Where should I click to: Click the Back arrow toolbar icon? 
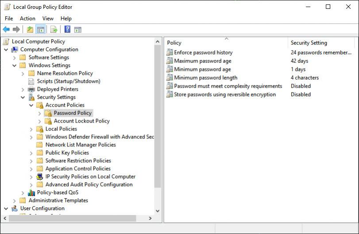point(6,29)
